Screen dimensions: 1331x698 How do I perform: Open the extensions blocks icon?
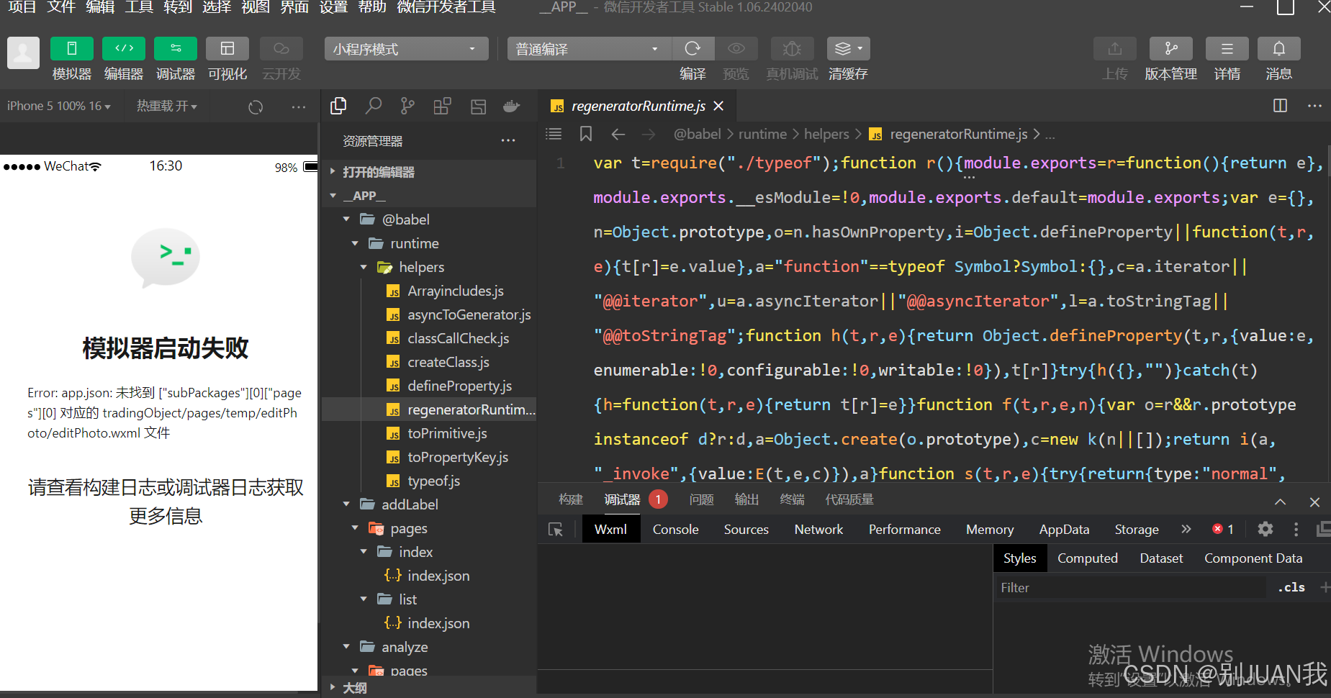click(x=442, y=106)
